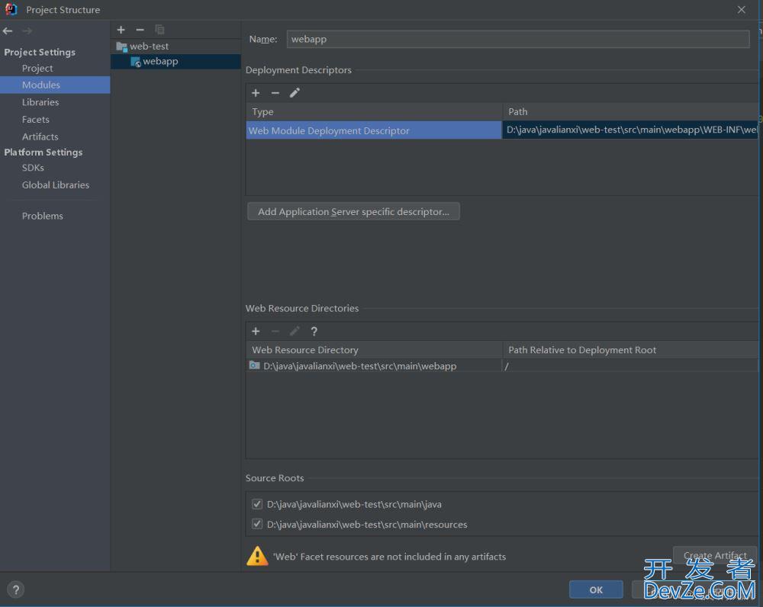The height and width of the screenshot is (607, 763).
Task: Add a deployment descriptor
Action: coord(256,92)
